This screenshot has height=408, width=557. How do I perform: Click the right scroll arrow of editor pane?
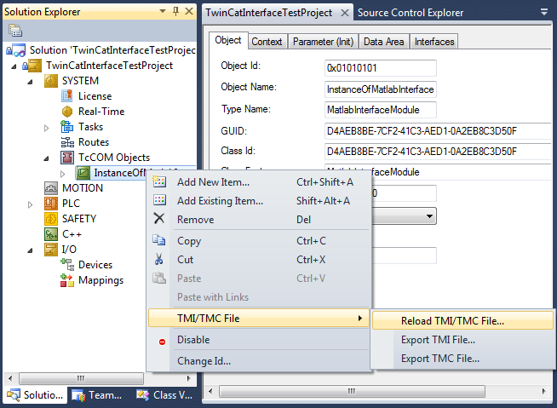(544, 391)
